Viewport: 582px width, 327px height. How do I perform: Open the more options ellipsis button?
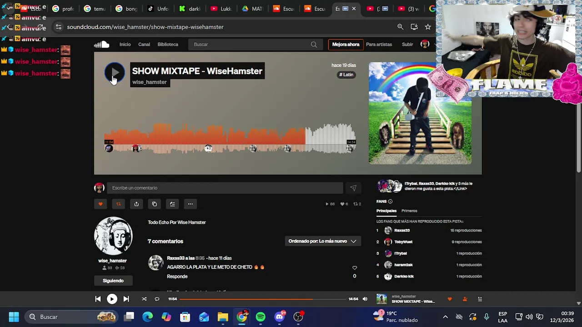pos(191,204)
